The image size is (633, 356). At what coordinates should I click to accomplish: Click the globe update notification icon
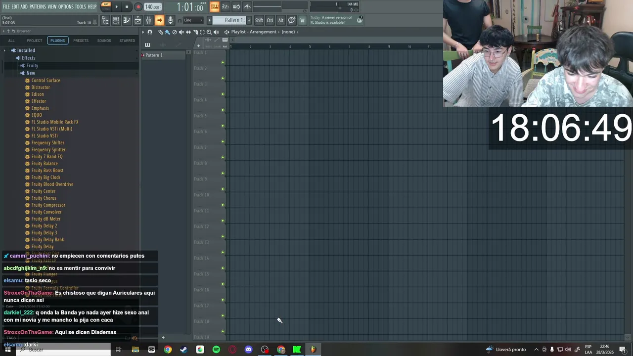[360, 20]
